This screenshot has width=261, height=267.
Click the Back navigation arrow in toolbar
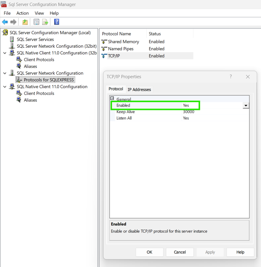pos(5,22)
